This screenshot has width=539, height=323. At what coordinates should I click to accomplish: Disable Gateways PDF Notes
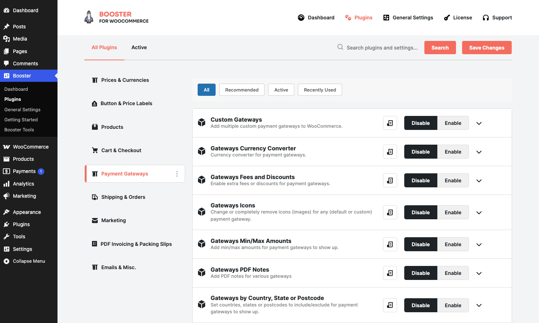421,273
